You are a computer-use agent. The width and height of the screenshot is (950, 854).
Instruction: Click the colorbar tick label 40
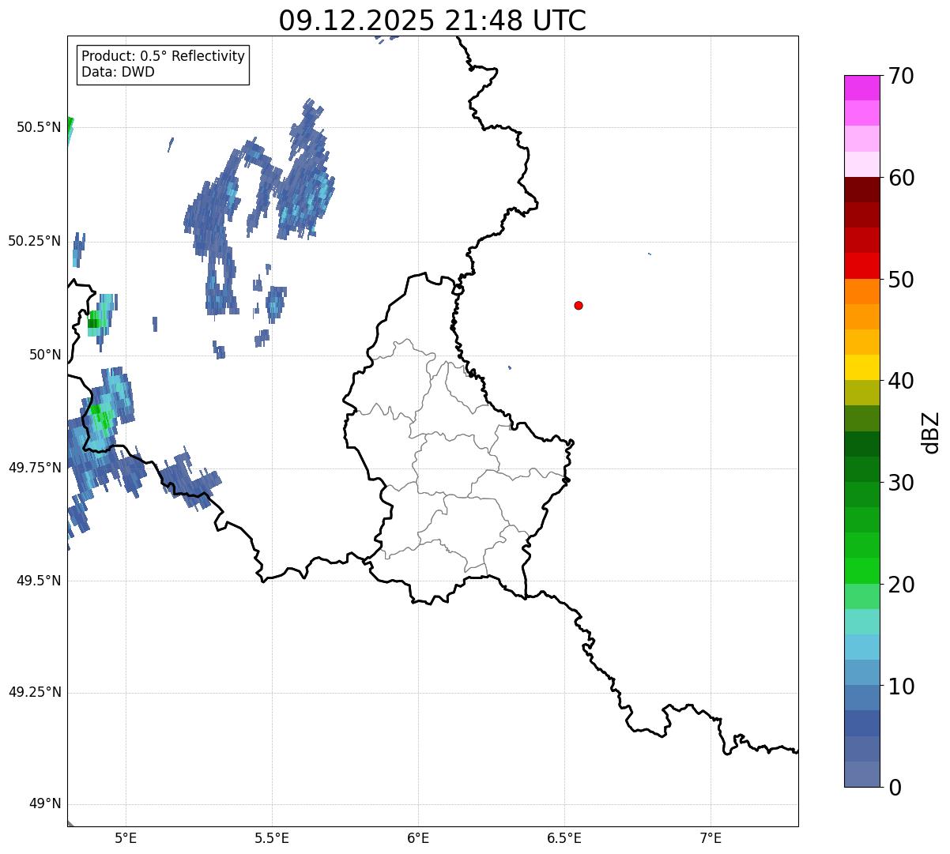point(901,381)
